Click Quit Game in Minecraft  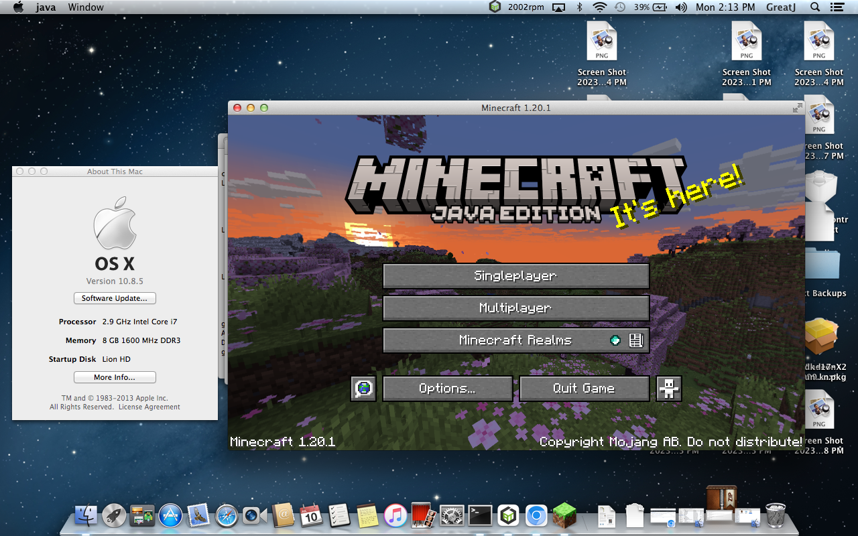[x=584, y=389]
